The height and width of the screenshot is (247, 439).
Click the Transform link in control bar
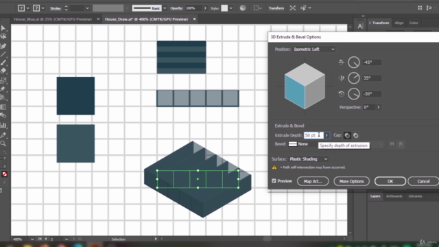click(x=276, y=8)
